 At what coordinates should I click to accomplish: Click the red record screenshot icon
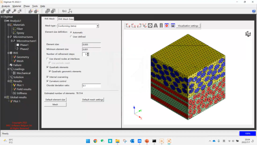167,26
